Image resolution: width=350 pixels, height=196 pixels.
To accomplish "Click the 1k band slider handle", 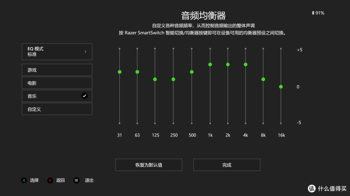I will point(210,65).
